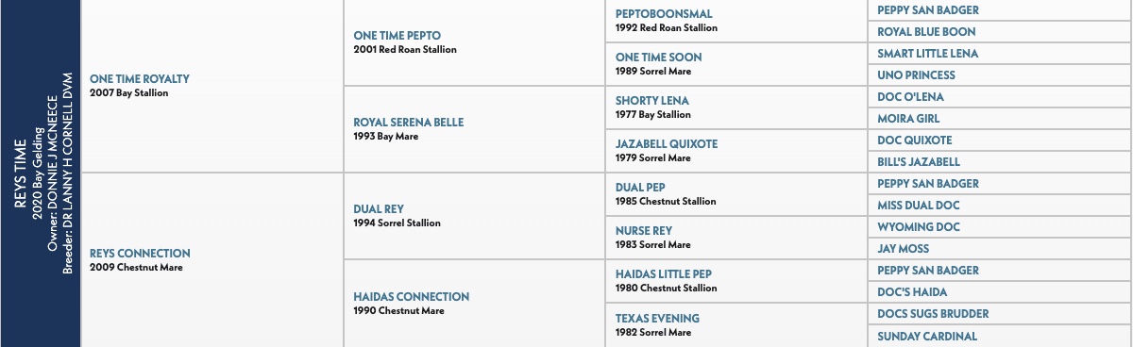Click HAIDAS CONNECTION mare link

pos(411,297)
